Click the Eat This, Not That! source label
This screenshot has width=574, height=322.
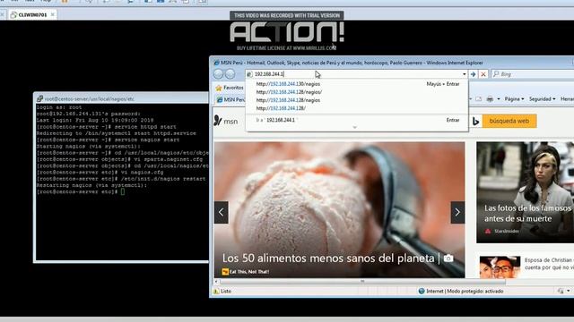[246, 272]
